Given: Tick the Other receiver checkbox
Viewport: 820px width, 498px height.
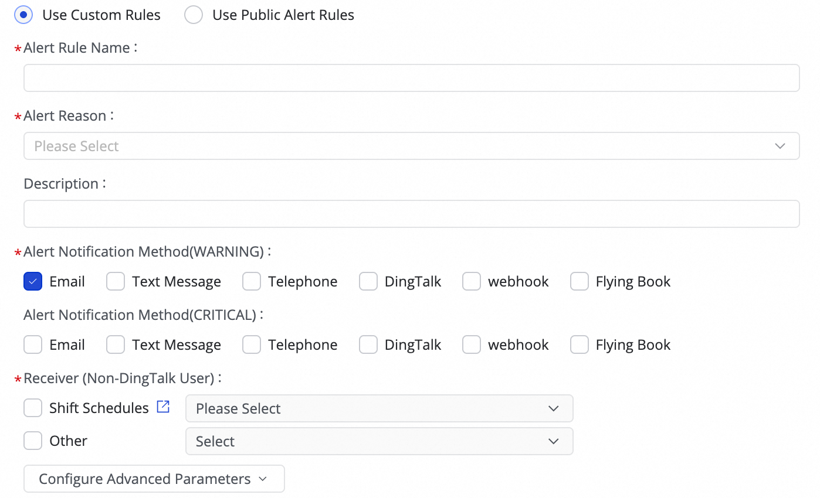Looking at the screenshot, I should (33, 441).
